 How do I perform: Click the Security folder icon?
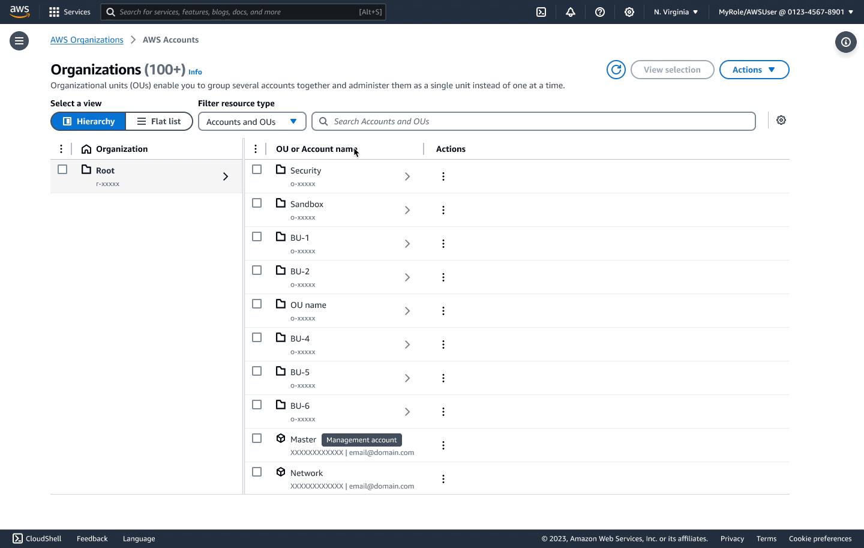pos(281,169)
